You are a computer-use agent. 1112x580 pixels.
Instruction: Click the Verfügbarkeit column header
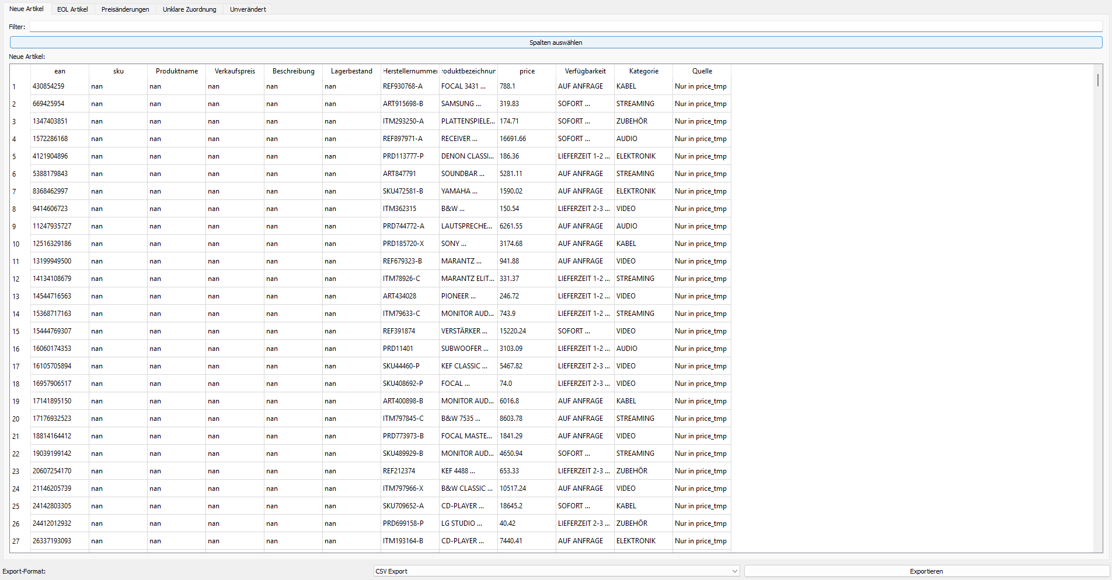click(x=585, y=71)
